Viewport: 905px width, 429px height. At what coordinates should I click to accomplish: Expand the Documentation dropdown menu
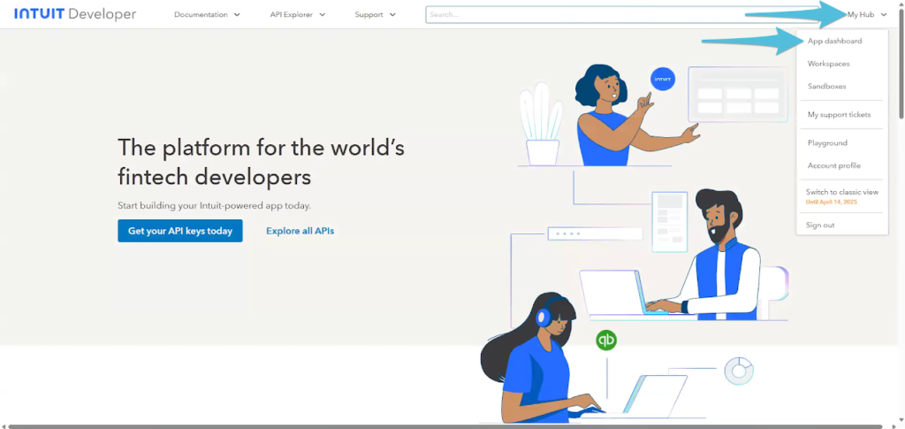click(207, 14)
